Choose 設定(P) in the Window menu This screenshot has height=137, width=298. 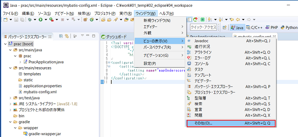click(160, 63)
